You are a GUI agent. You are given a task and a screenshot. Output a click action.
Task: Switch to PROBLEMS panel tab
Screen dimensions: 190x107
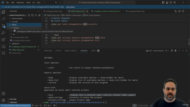48,51
